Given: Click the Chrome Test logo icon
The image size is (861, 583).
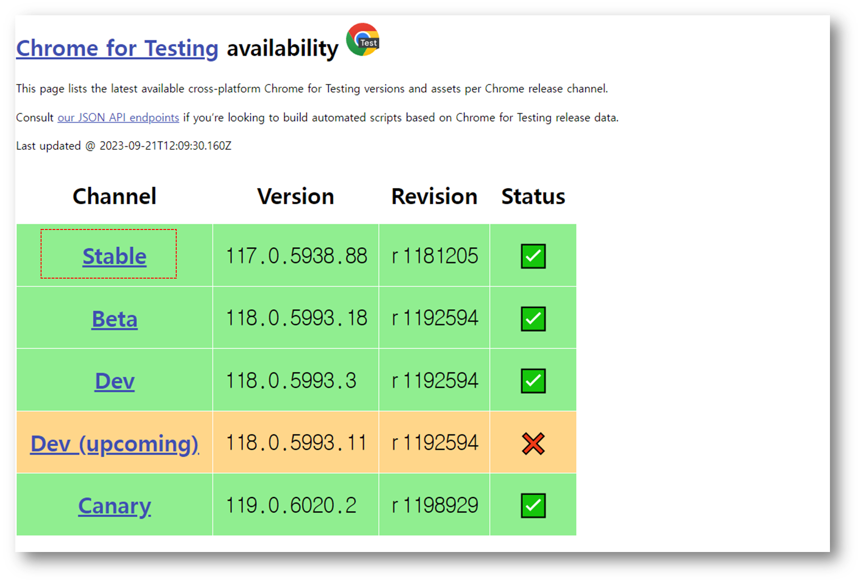Looking at the screenshot, I should point(363,40).
